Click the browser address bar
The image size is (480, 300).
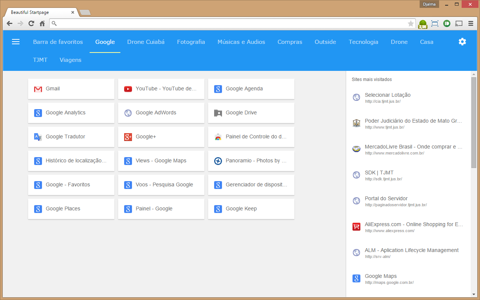[232, 24]
